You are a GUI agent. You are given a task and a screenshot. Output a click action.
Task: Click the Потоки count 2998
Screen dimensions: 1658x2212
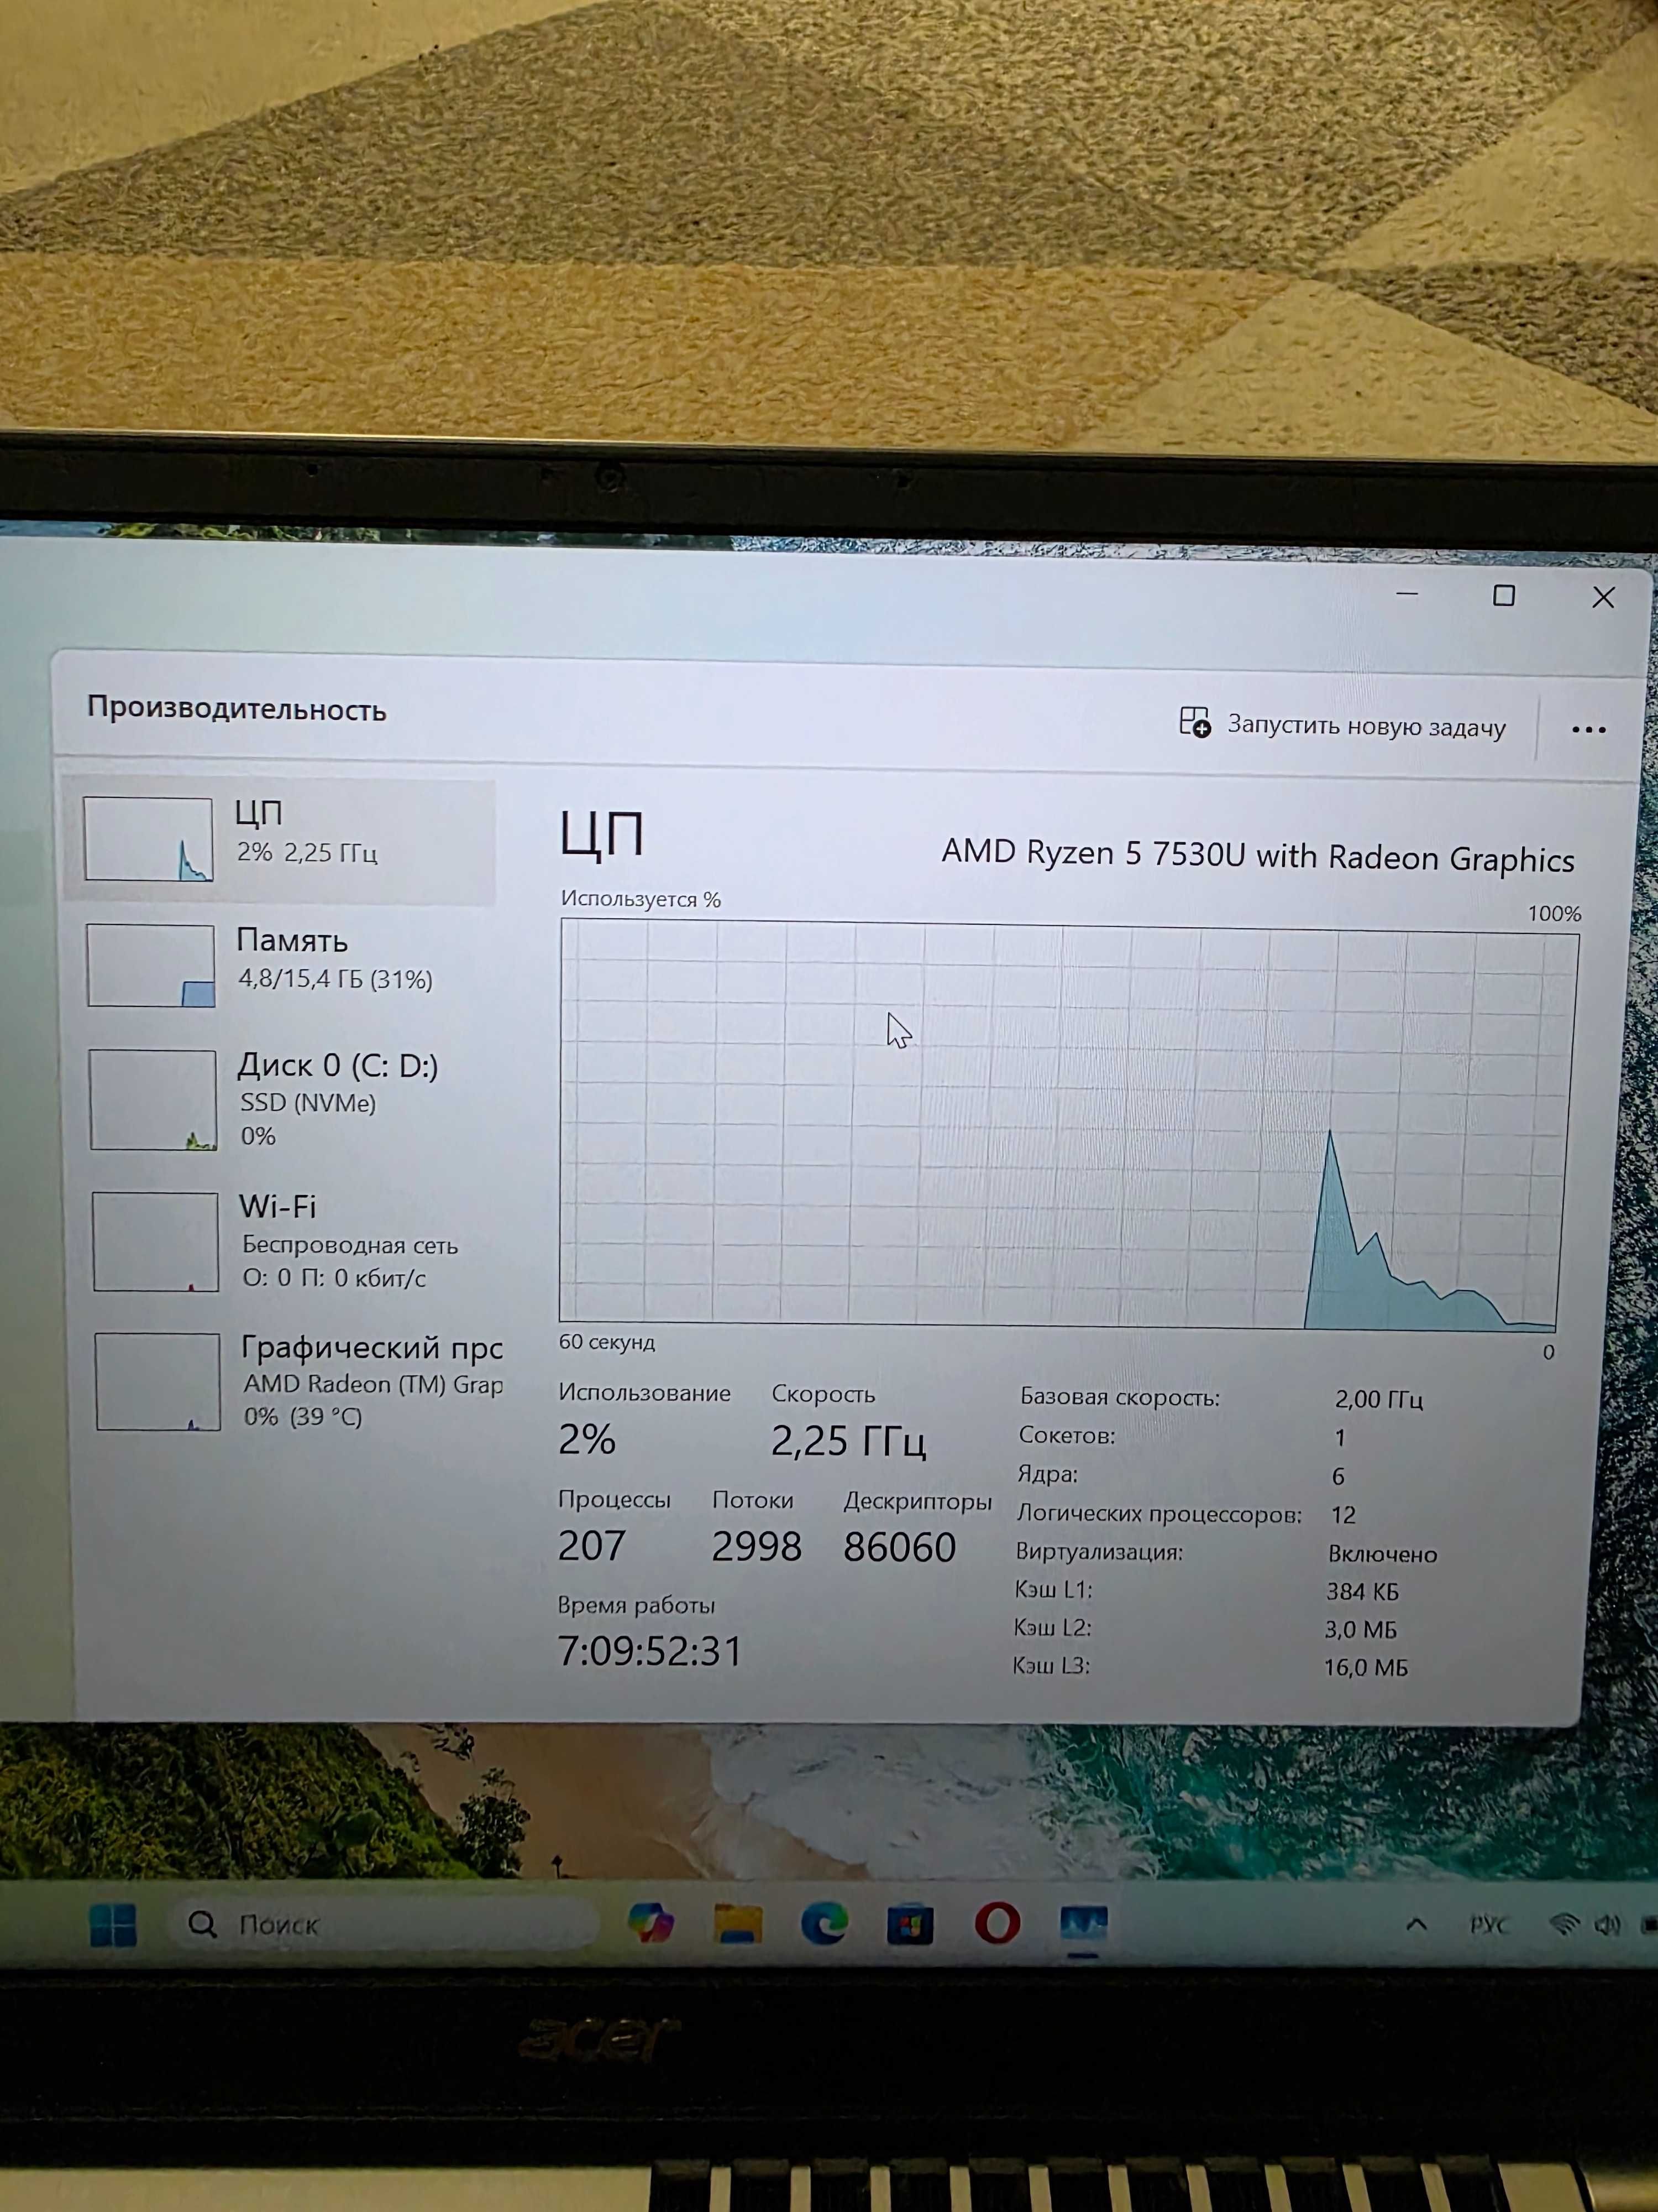coord(757,1547)
